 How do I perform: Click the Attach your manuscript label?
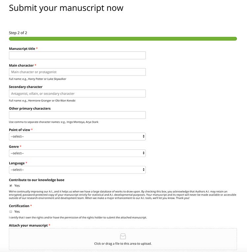pyautogui.click(x=28, y=225)
